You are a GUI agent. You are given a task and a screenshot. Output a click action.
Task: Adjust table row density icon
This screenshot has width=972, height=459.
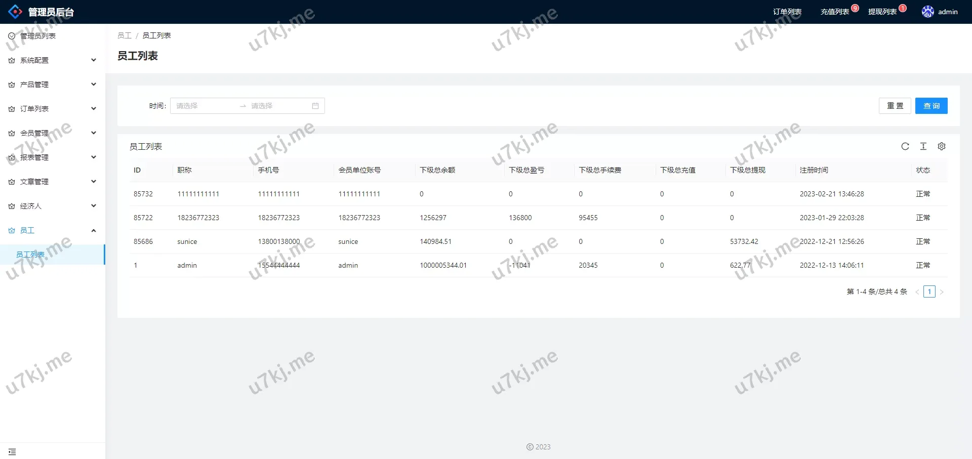coord(923,146)
